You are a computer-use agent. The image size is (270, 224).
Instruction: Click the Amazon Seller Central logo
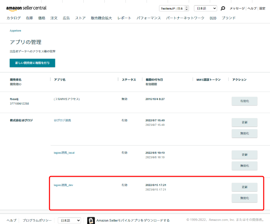[x=26, y=8]
